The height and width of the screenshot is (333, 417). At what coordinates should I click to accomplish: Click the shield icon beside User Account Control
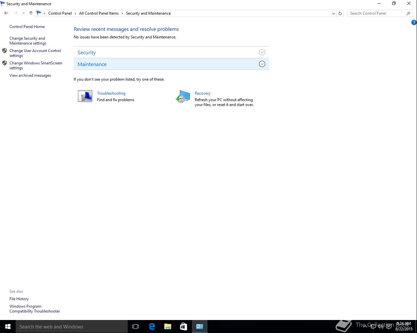point(5,51)
